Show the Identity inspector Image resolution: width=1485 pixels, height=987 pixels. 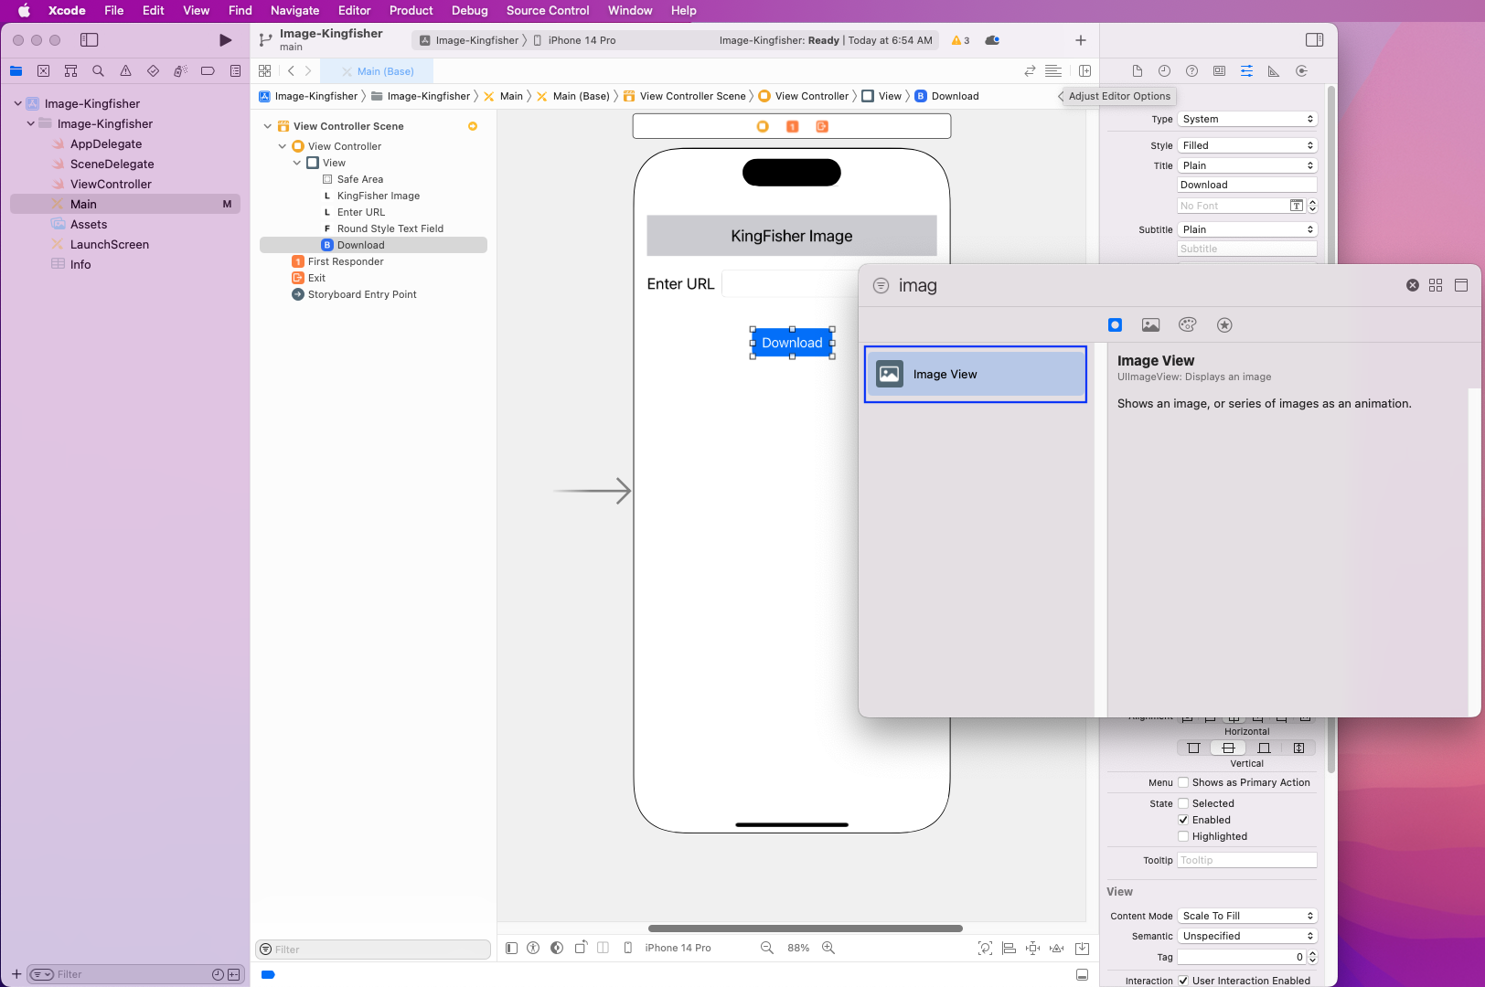pos(1219,71)
